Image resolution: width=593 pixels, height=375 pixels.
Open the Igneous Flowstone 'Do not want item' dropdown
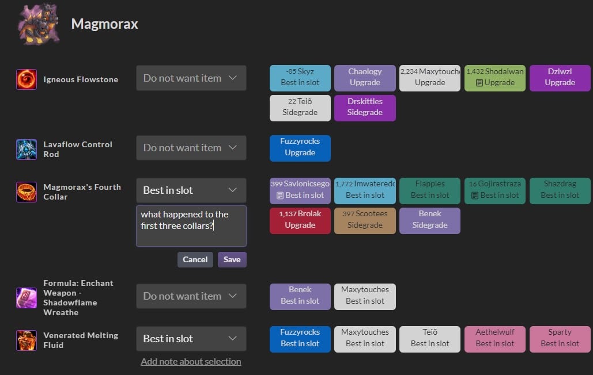[191, 78]
